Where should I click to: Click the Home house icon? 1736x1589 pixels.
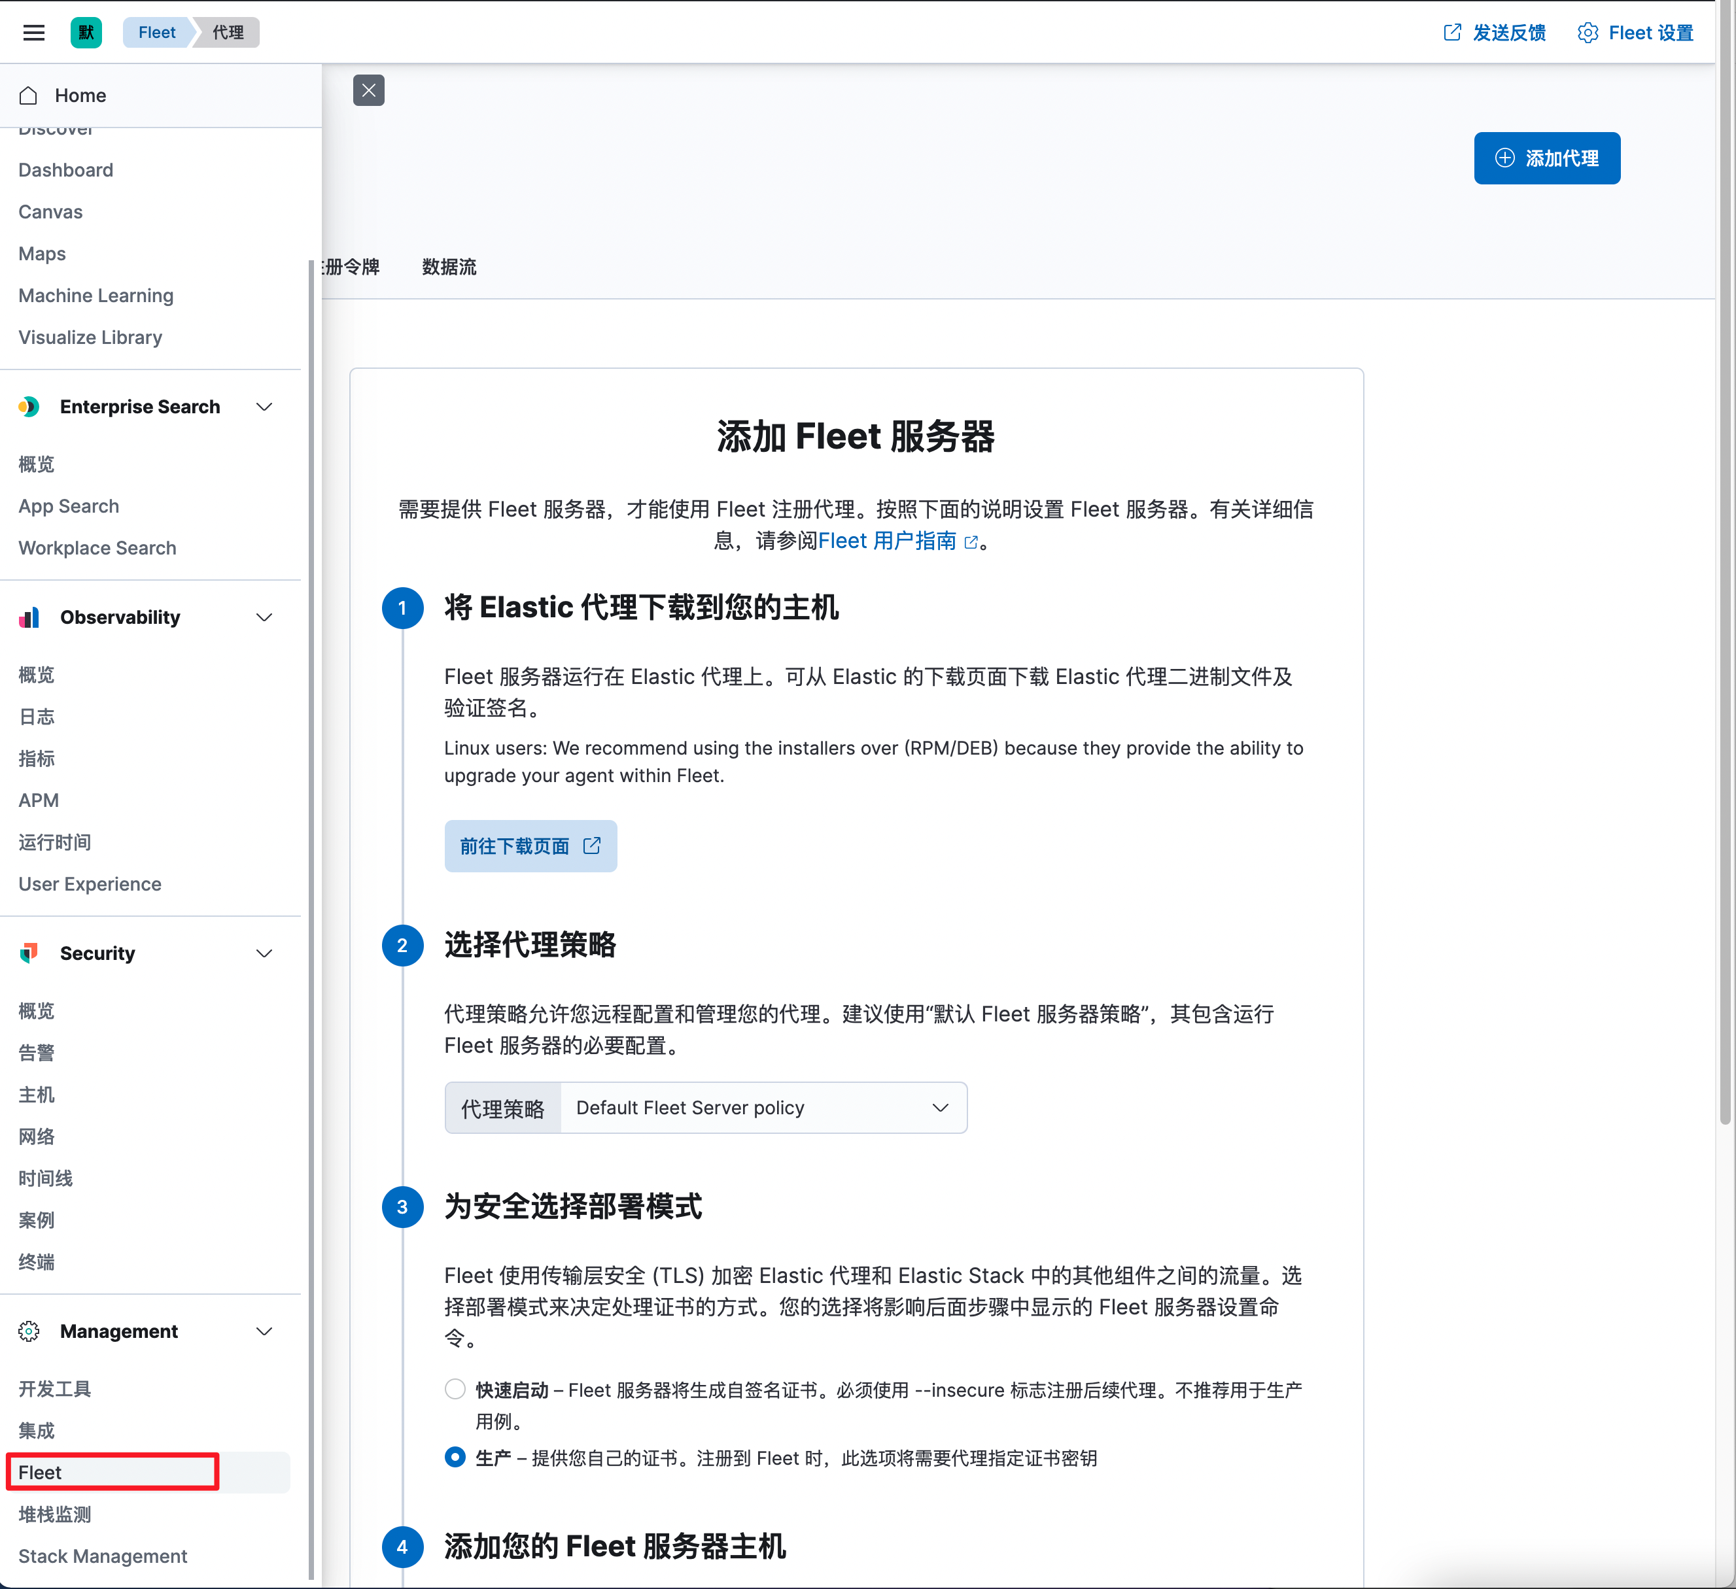click(x=28, y=95)
